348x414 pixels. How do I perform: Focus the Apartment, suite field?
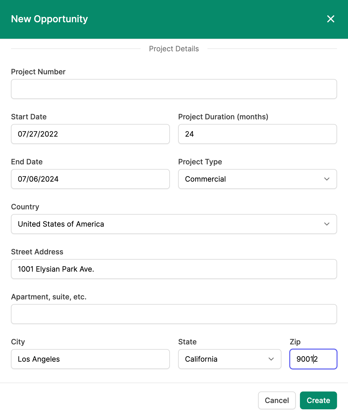174,314
